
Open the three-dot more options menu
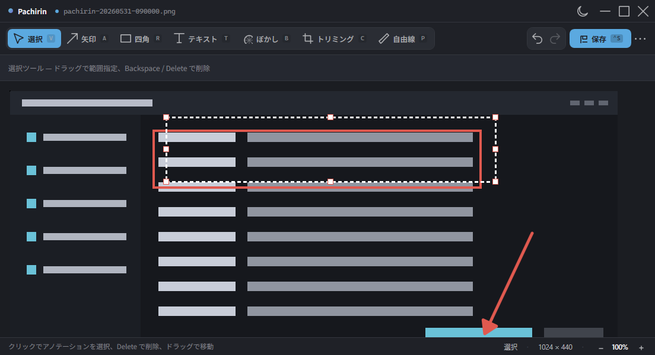640,38
